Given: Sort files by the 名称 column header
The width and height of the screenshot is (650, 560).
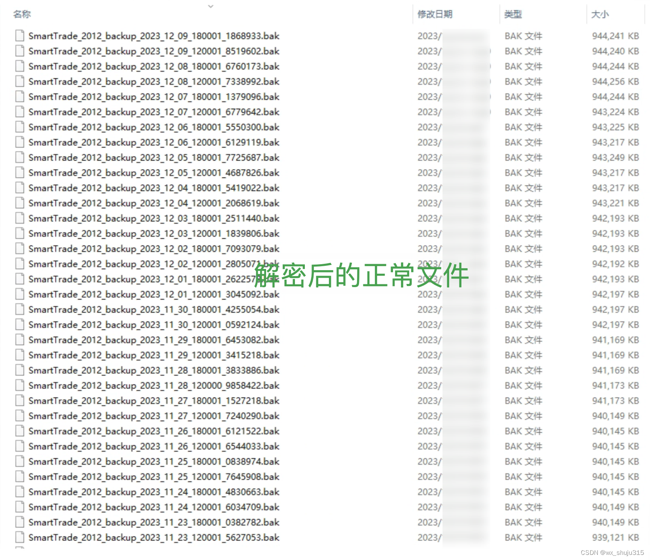Looking at the screenshot, I should (22, 14).
